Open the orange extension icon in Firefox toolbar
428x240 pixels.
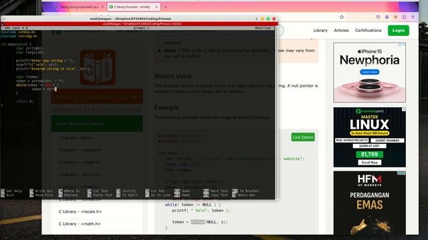click(395, 17)
